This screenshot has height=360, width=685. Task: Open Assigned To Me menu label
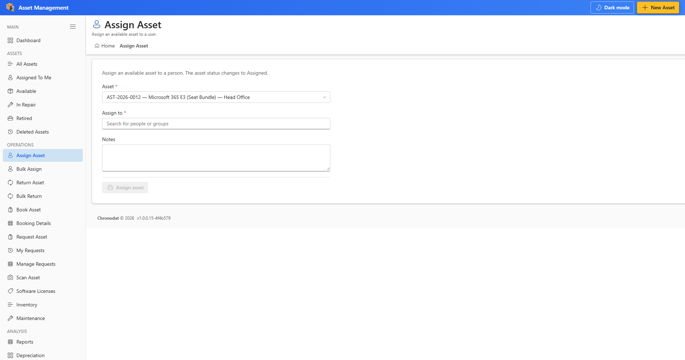(x=34, y=77)
